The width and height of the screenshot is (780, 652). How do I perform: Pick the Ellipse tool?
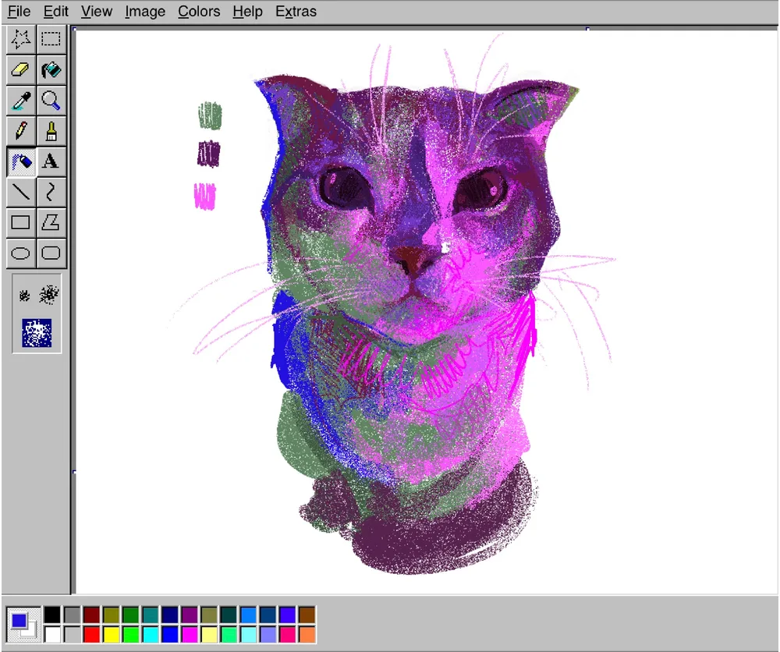(x=21, y=253)
